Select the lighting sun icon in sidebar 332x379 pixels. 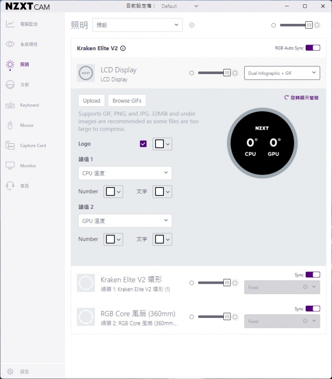coord(10,65)
